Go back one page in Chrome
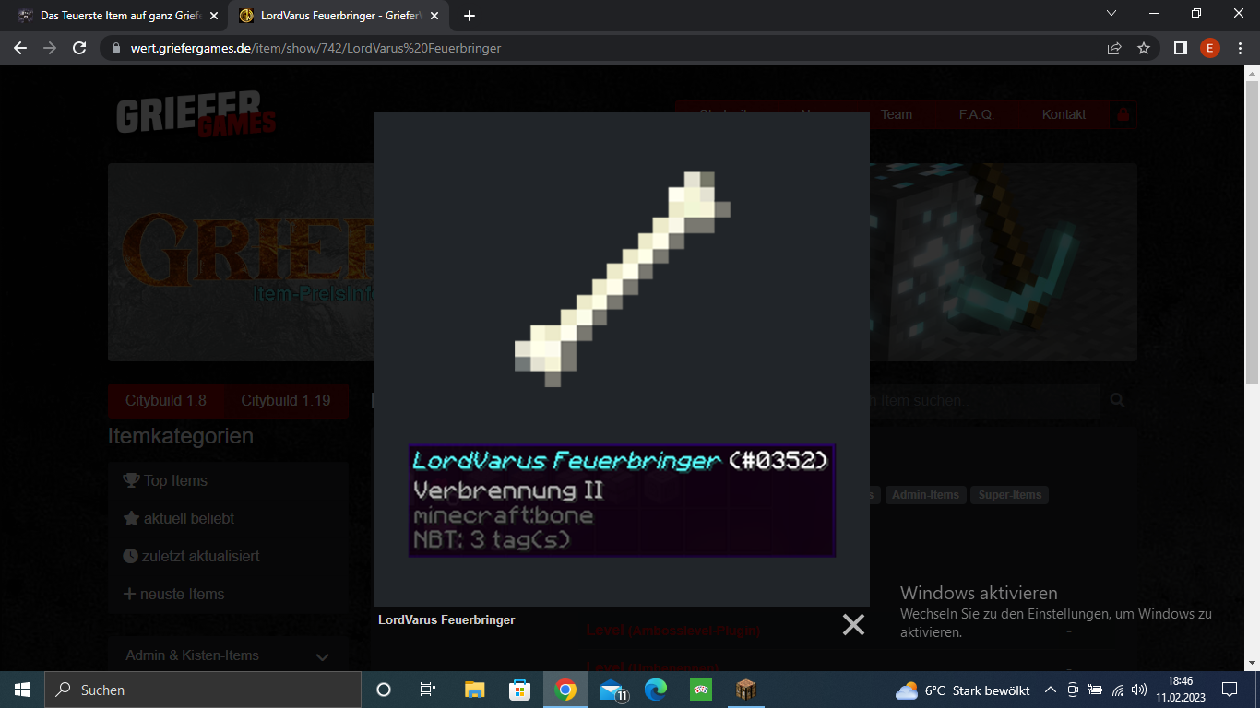The width and height of the screenshot is (1260, 708). pyautogui.click(x=20, y=48)
